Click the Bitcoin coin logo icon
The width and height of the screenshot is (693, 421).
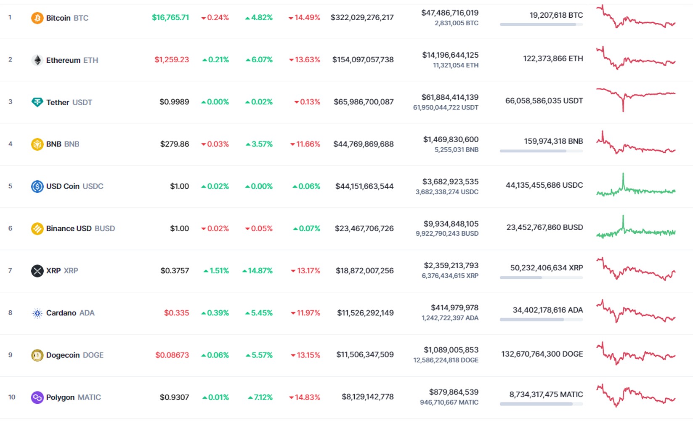tap(37, 18)
